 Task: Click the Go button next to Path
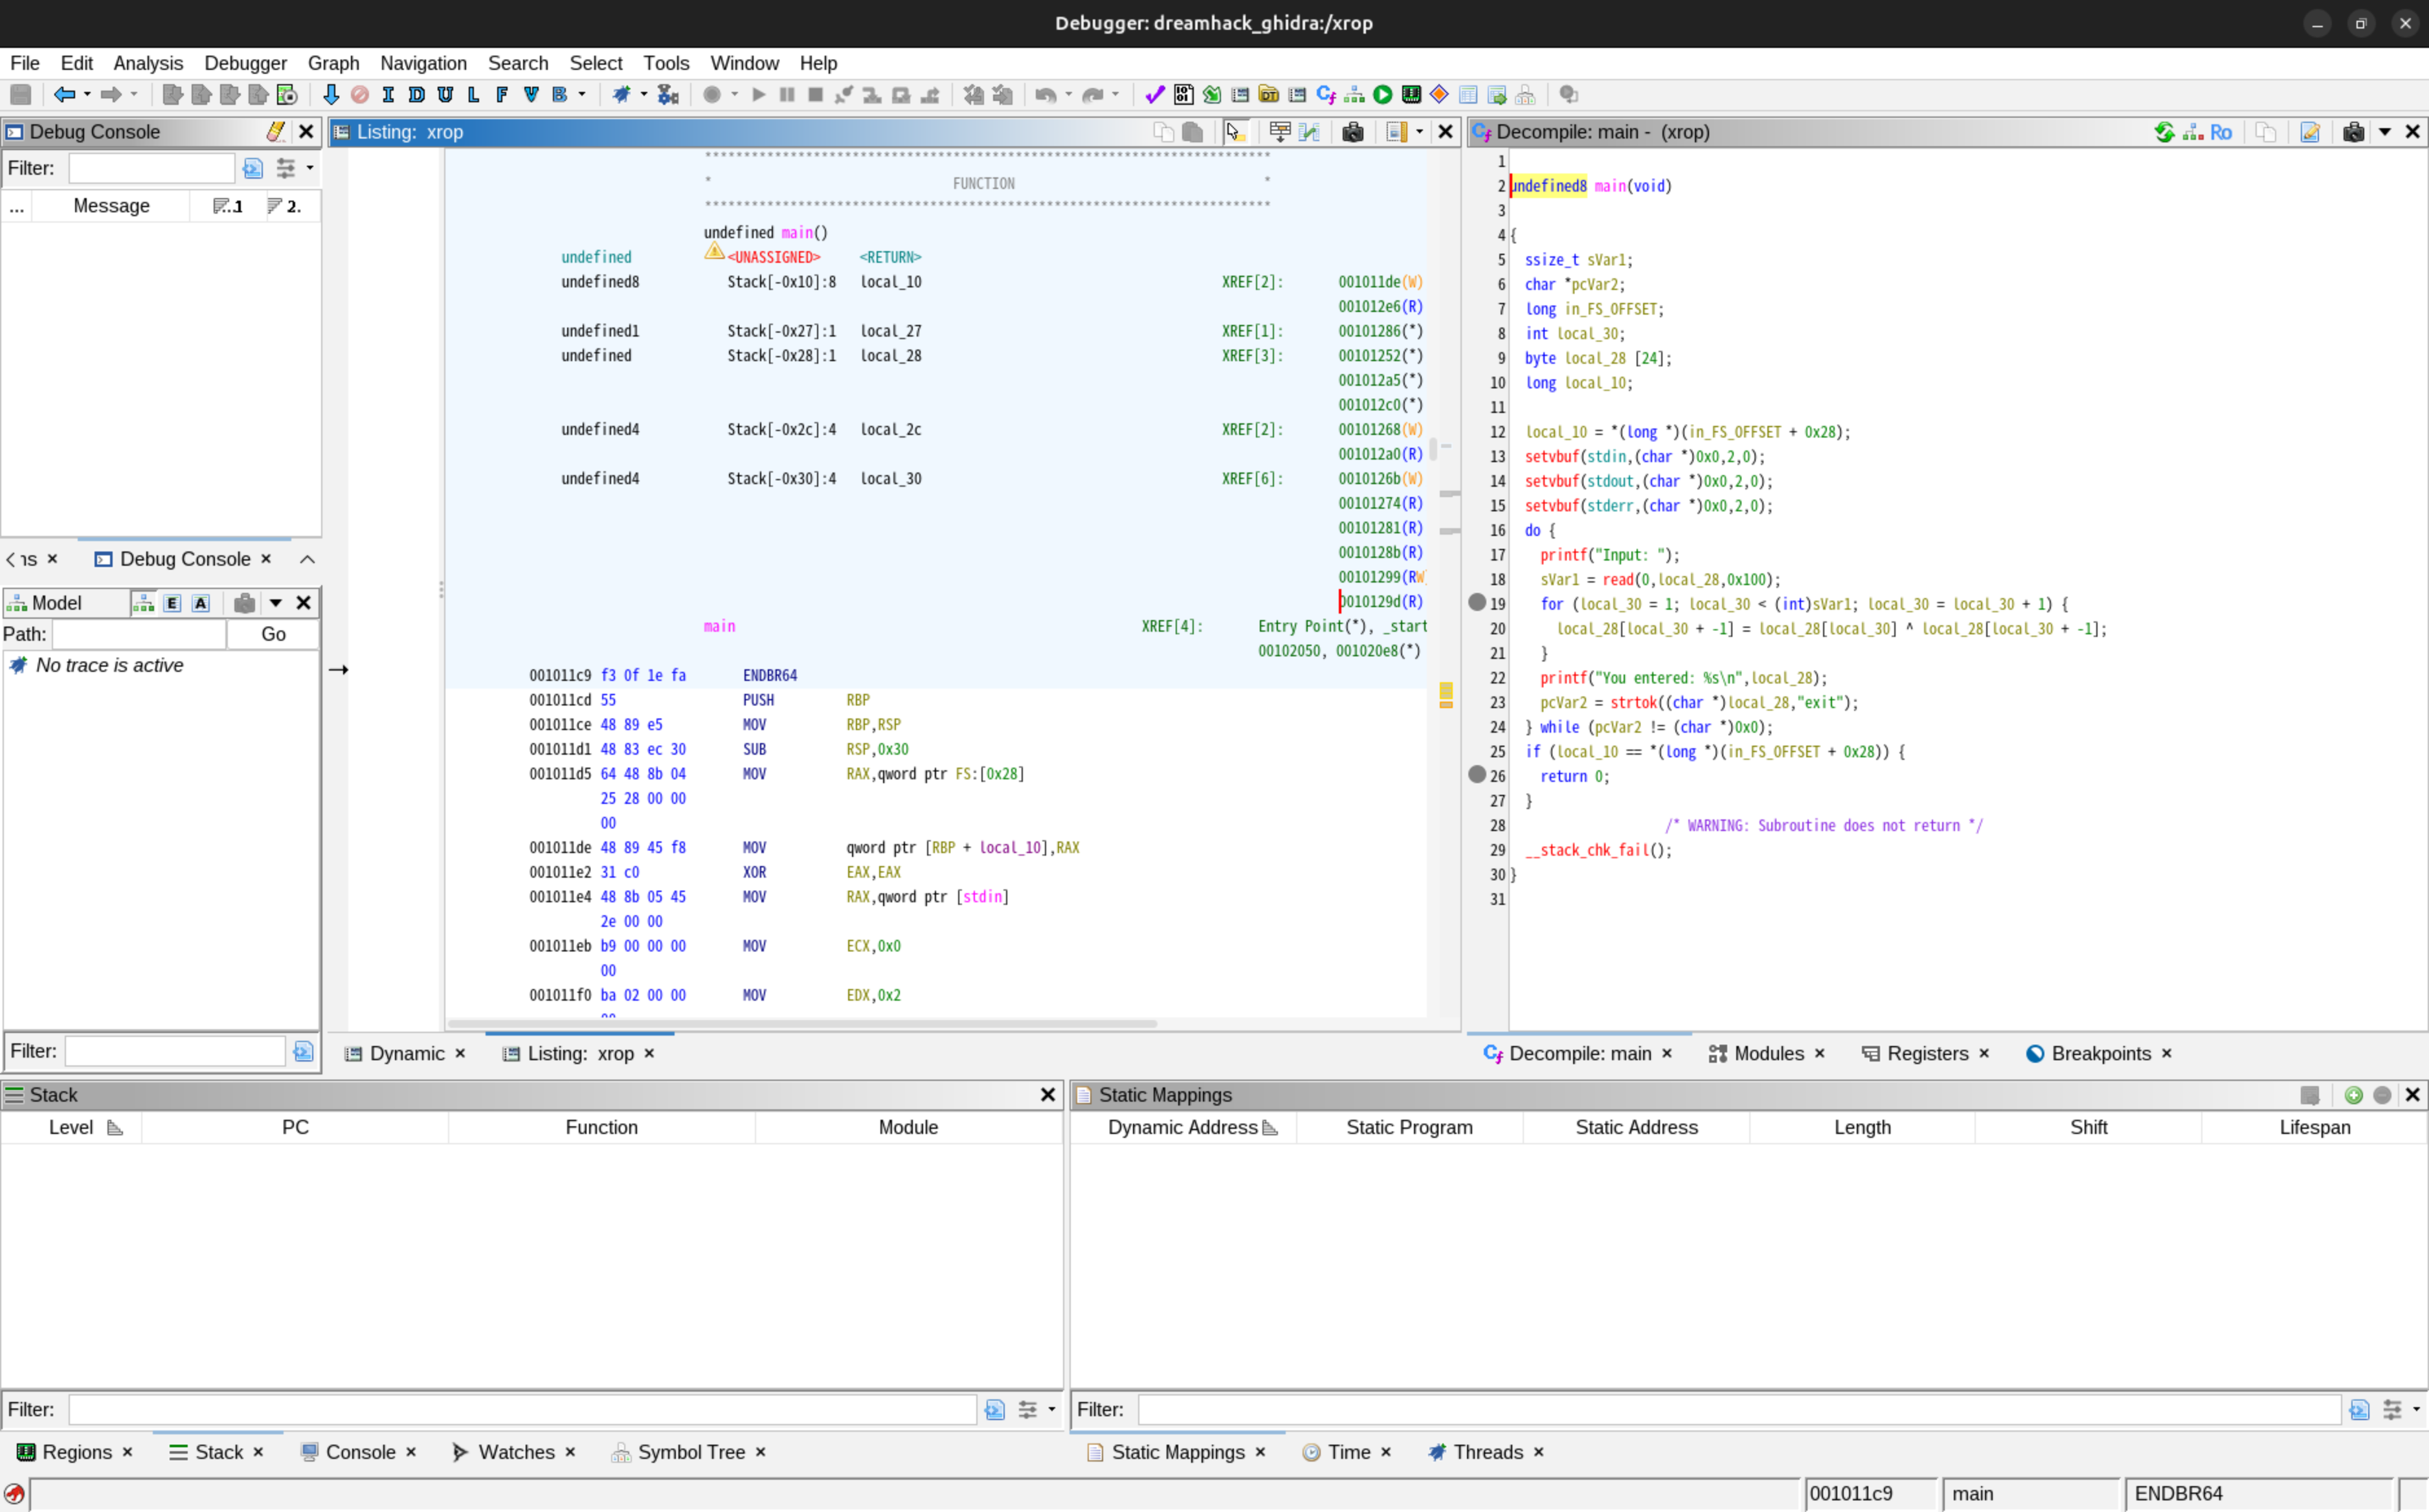273,634
